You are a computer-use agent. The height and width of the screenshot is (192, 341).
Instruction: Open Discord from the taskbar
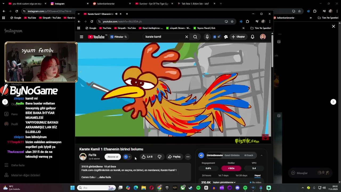[x=237, y=188]
